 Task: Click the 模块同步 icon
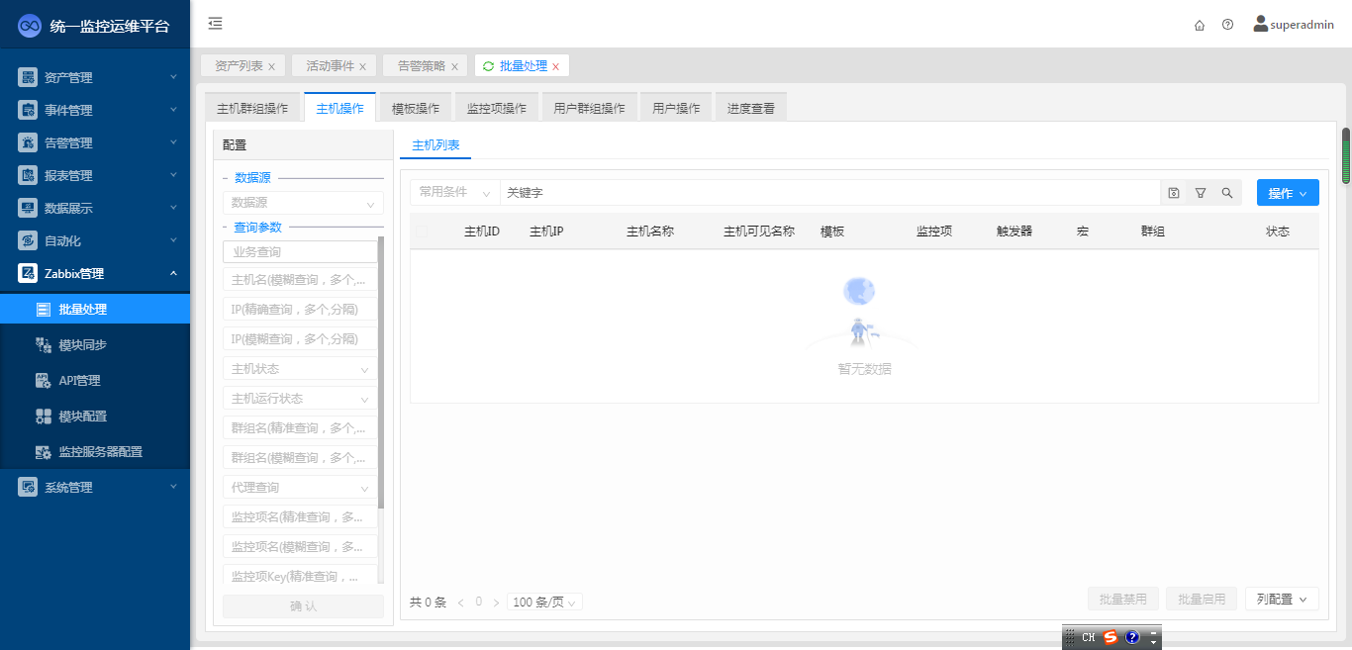pos(44,345)
